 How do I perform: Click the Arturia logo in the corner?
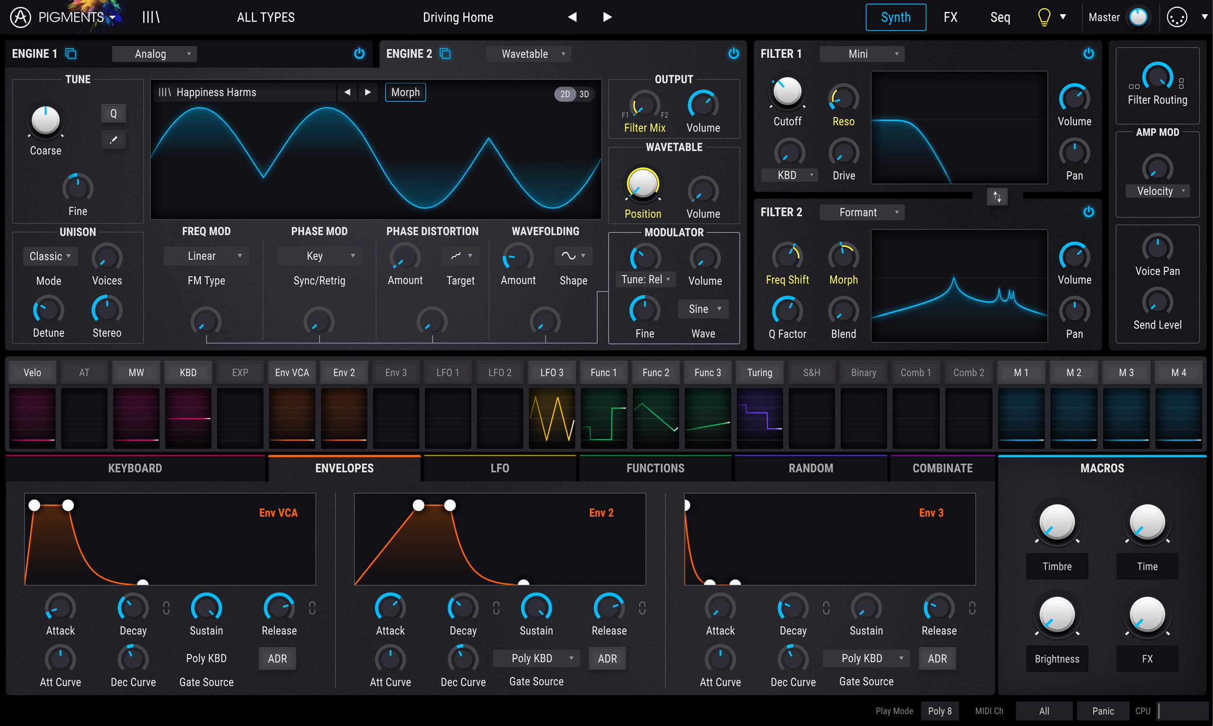pyautogui.click(x=19, y=16)
